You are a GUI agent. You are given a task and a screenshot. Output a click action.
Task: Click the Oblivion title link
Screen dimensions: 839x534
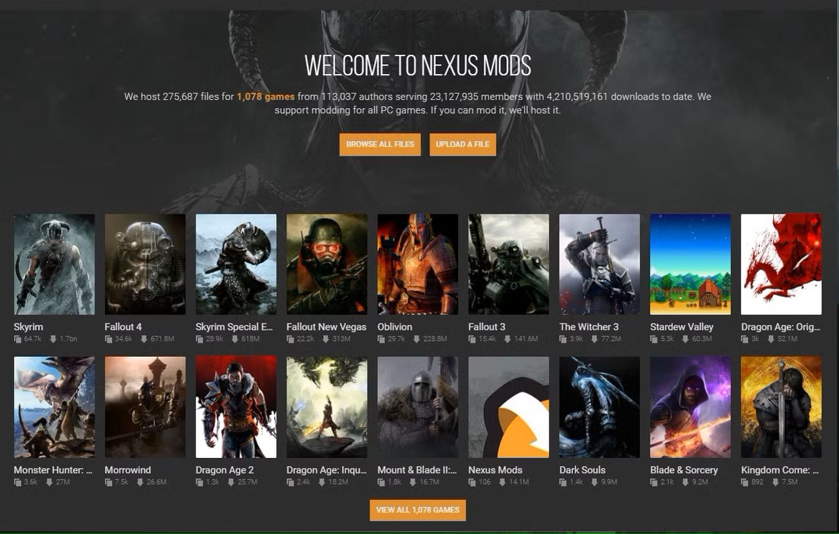point(395,327)
